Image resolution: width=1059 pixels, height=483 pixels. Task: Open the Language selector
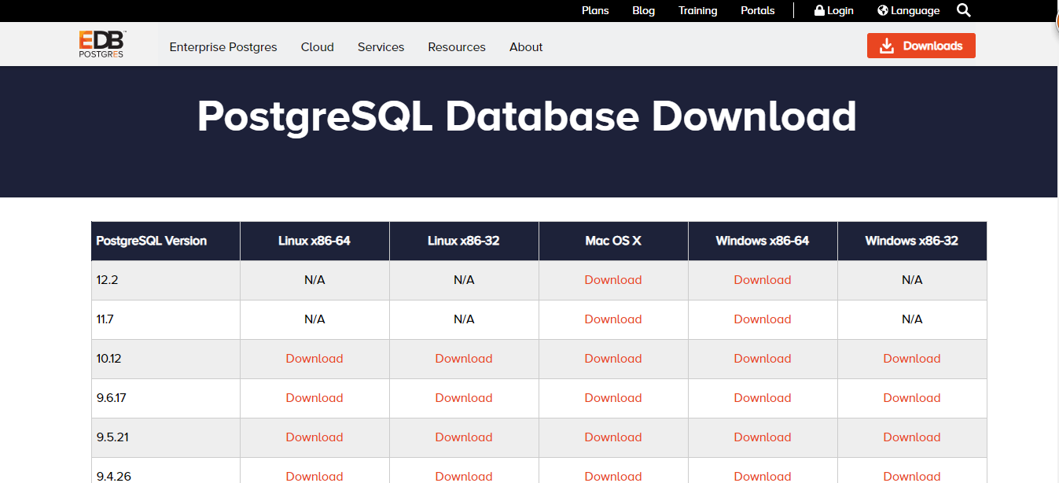908,10
